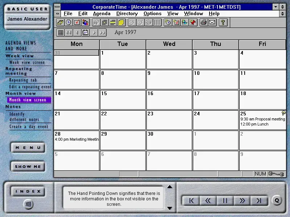Open help with question mark icon
The height and width of the screenshot is (217, 290).
tap(223, 22)
